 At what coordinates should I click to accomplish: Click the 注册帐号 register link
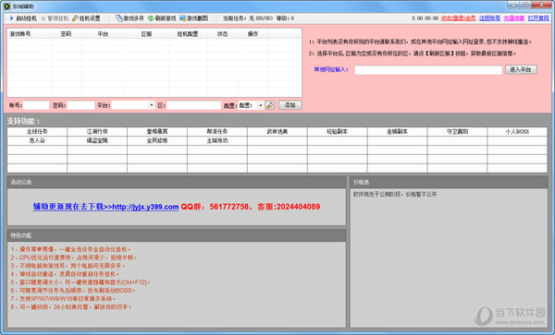[489, 18]
